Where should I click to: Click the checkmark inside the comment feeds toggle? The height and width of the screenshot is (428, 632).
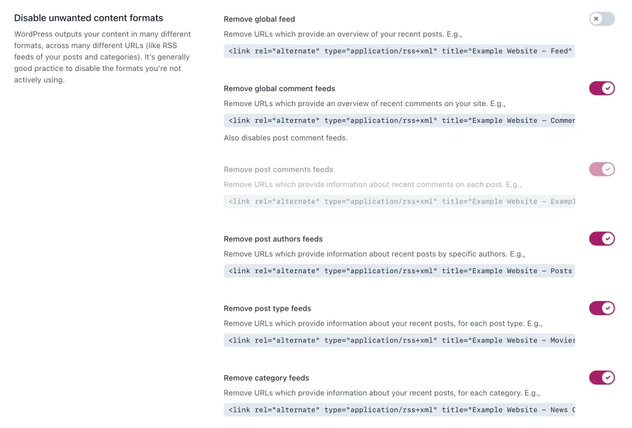(x=607, y=88)
